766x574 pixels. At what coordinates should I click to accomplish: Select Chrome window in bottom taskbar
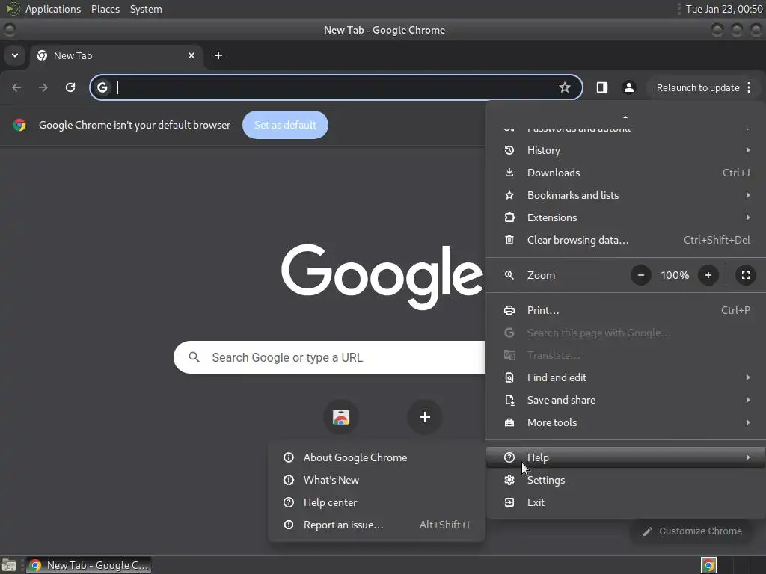pyautogui.click(x=89, y=565)
